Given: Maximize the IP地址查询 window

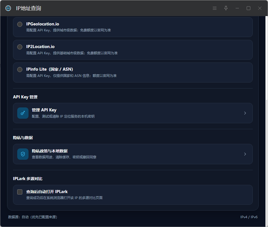Looking at the screenshot, I should point(249,8).
